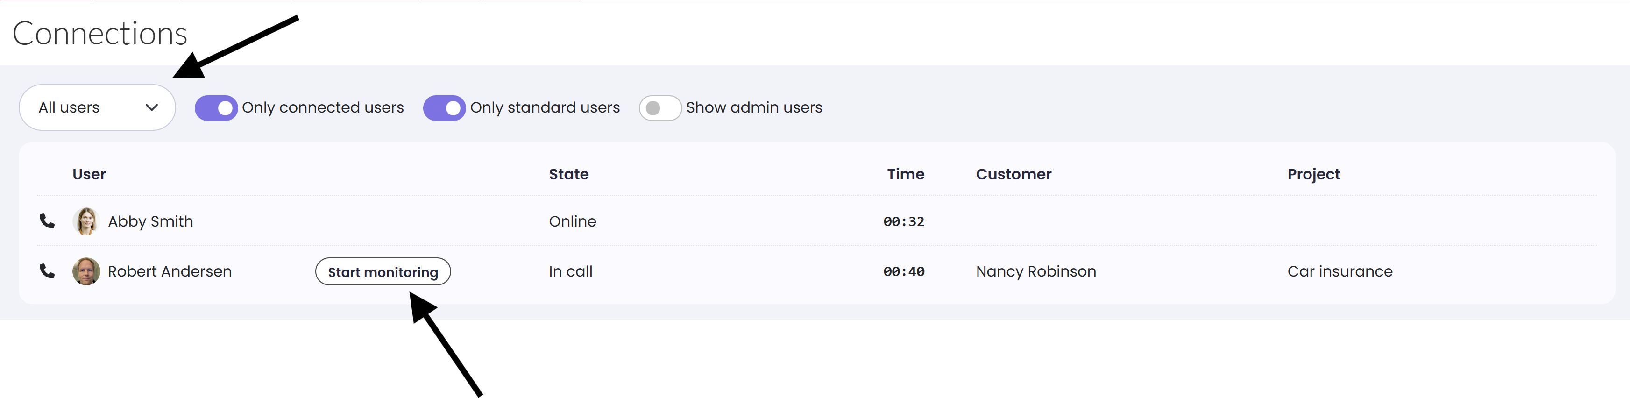1630x398 pixels.
Task: Click the State column header
Action: tap(568, 174)
